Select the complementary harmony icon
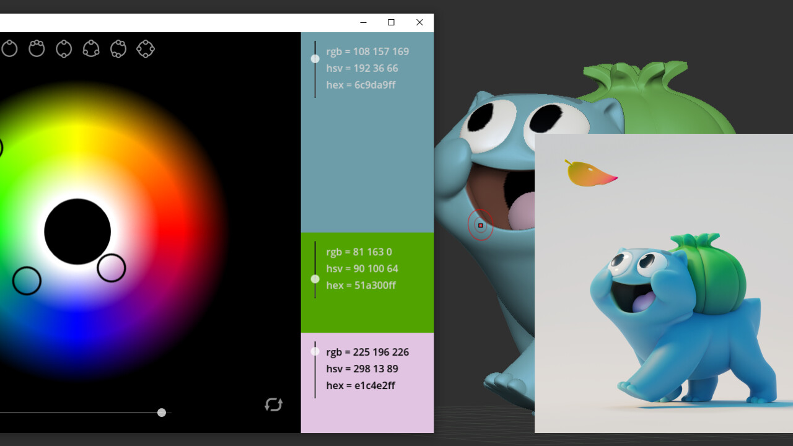Viewport: 793px width, 446px height. tap(64, 48)
